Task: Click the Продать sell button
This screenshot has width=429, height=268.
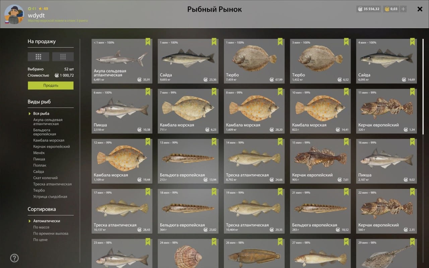Action: tap(51, 85)
